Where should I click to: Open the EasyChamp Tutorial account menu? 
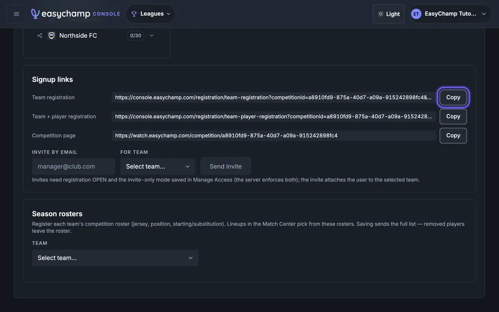tap(451, 14)
